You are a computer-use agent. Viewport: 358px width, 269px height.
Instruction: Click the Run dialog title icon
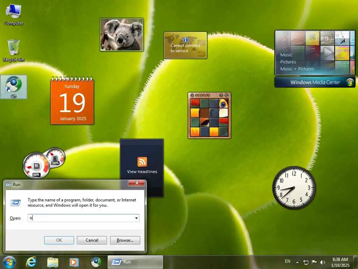pos(9,185)
